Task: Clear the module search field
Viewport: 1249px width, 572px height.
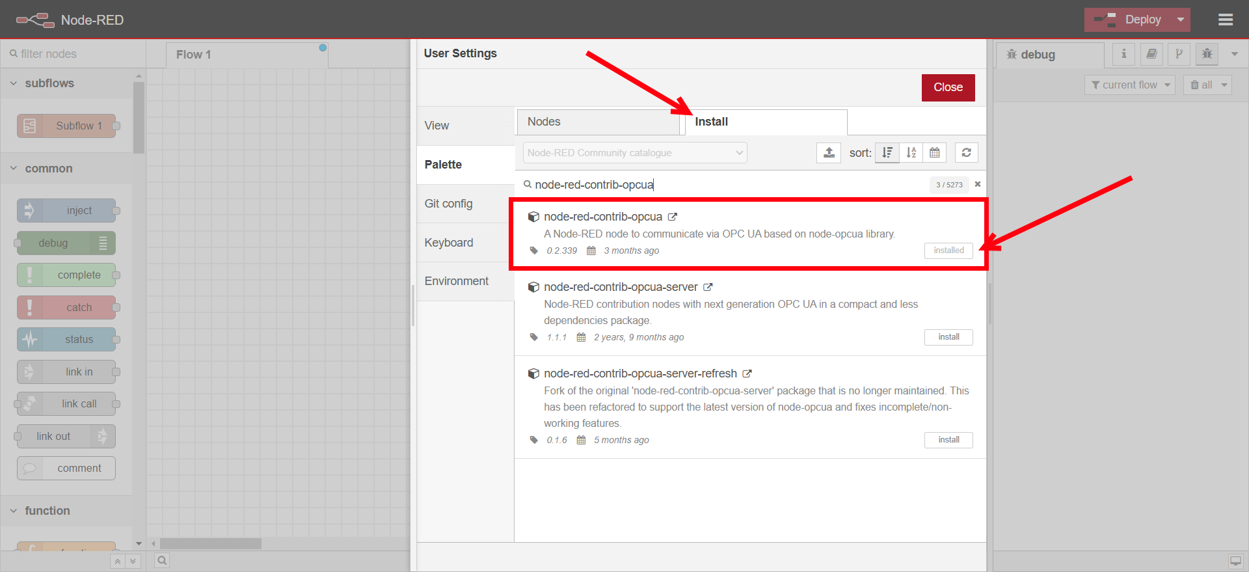Action: [x=977, y=184]
